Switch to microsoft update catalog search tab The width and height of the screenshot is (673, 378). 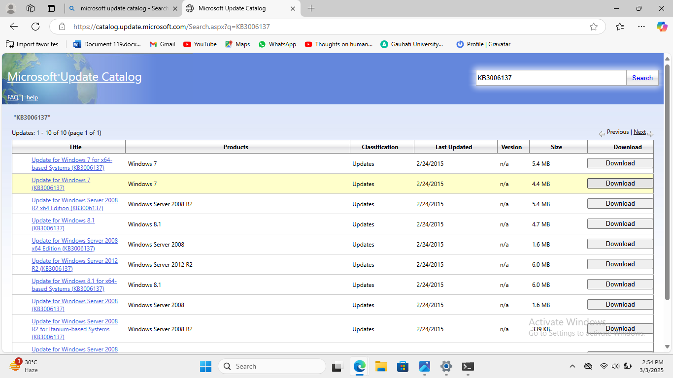tap(123, 8)
